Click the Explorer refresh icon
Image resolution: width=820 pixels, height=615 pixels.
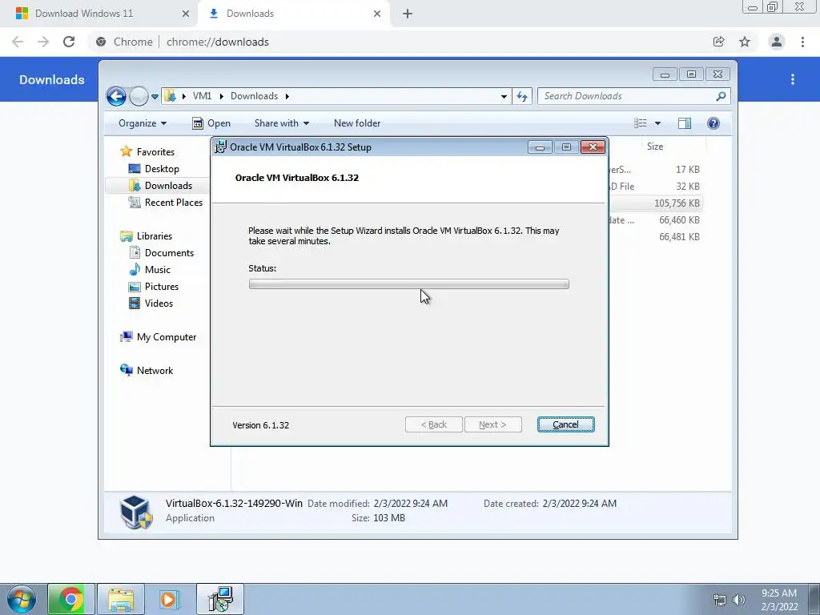point(522,96)
